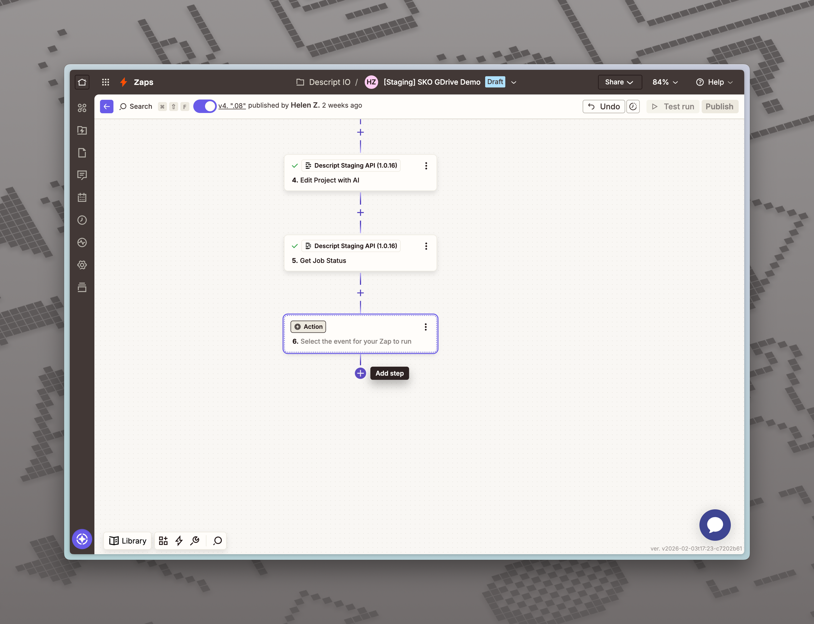
Task: Open settings gear in left sidebar
Action: 82,265
